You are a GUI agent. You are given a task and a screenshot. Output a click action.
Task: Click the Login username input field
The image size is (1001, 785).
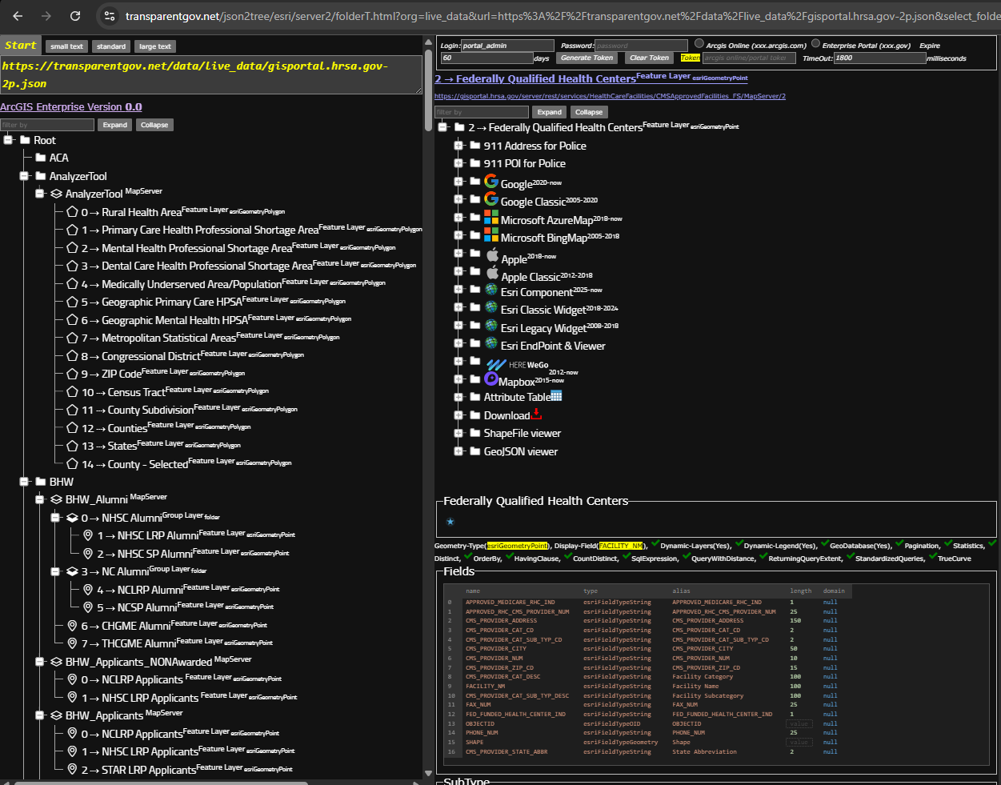pos(507,46)
